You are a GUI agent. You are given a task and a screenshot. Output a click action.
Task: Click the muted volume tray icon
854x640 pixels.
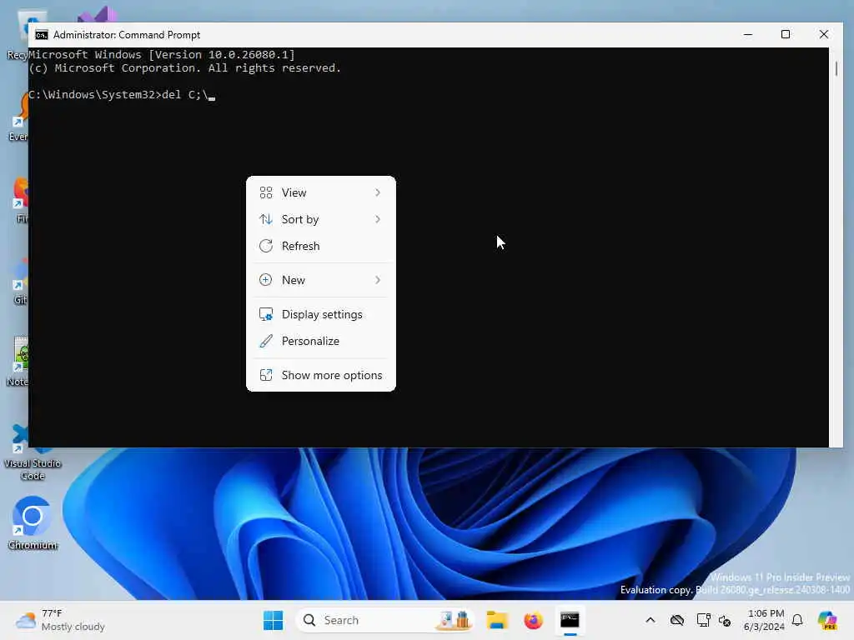point(725,620)
